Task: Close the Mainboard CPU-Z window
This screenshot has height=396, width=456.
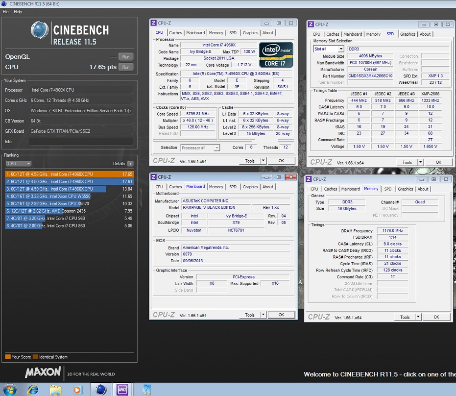Action: tap(291, 177)
